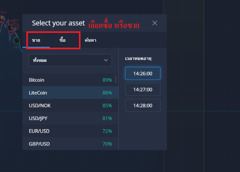Viewport: 240px width, 172px height.
Task: Select expiry time 14:27:00
Action: (x=143, y=89)
